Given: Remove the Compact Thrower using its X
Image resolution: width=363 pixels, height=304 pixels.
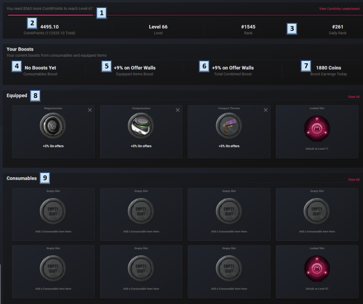Looking at the screenshot, I should [265, 110].
